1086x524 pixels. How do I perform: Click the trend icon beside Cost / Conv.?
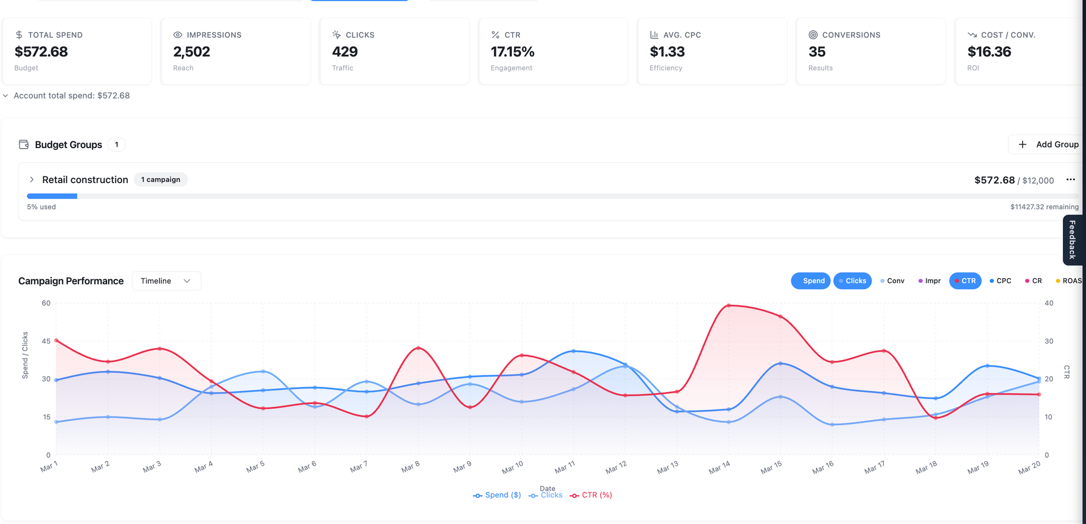click(972, 35)
